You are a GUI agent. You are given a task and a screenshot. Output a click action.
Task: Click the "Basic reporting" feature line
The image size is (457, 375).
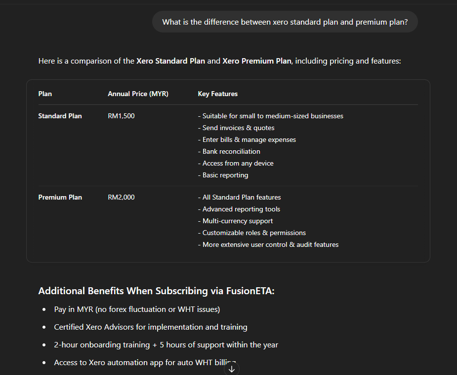coord(225,175)
